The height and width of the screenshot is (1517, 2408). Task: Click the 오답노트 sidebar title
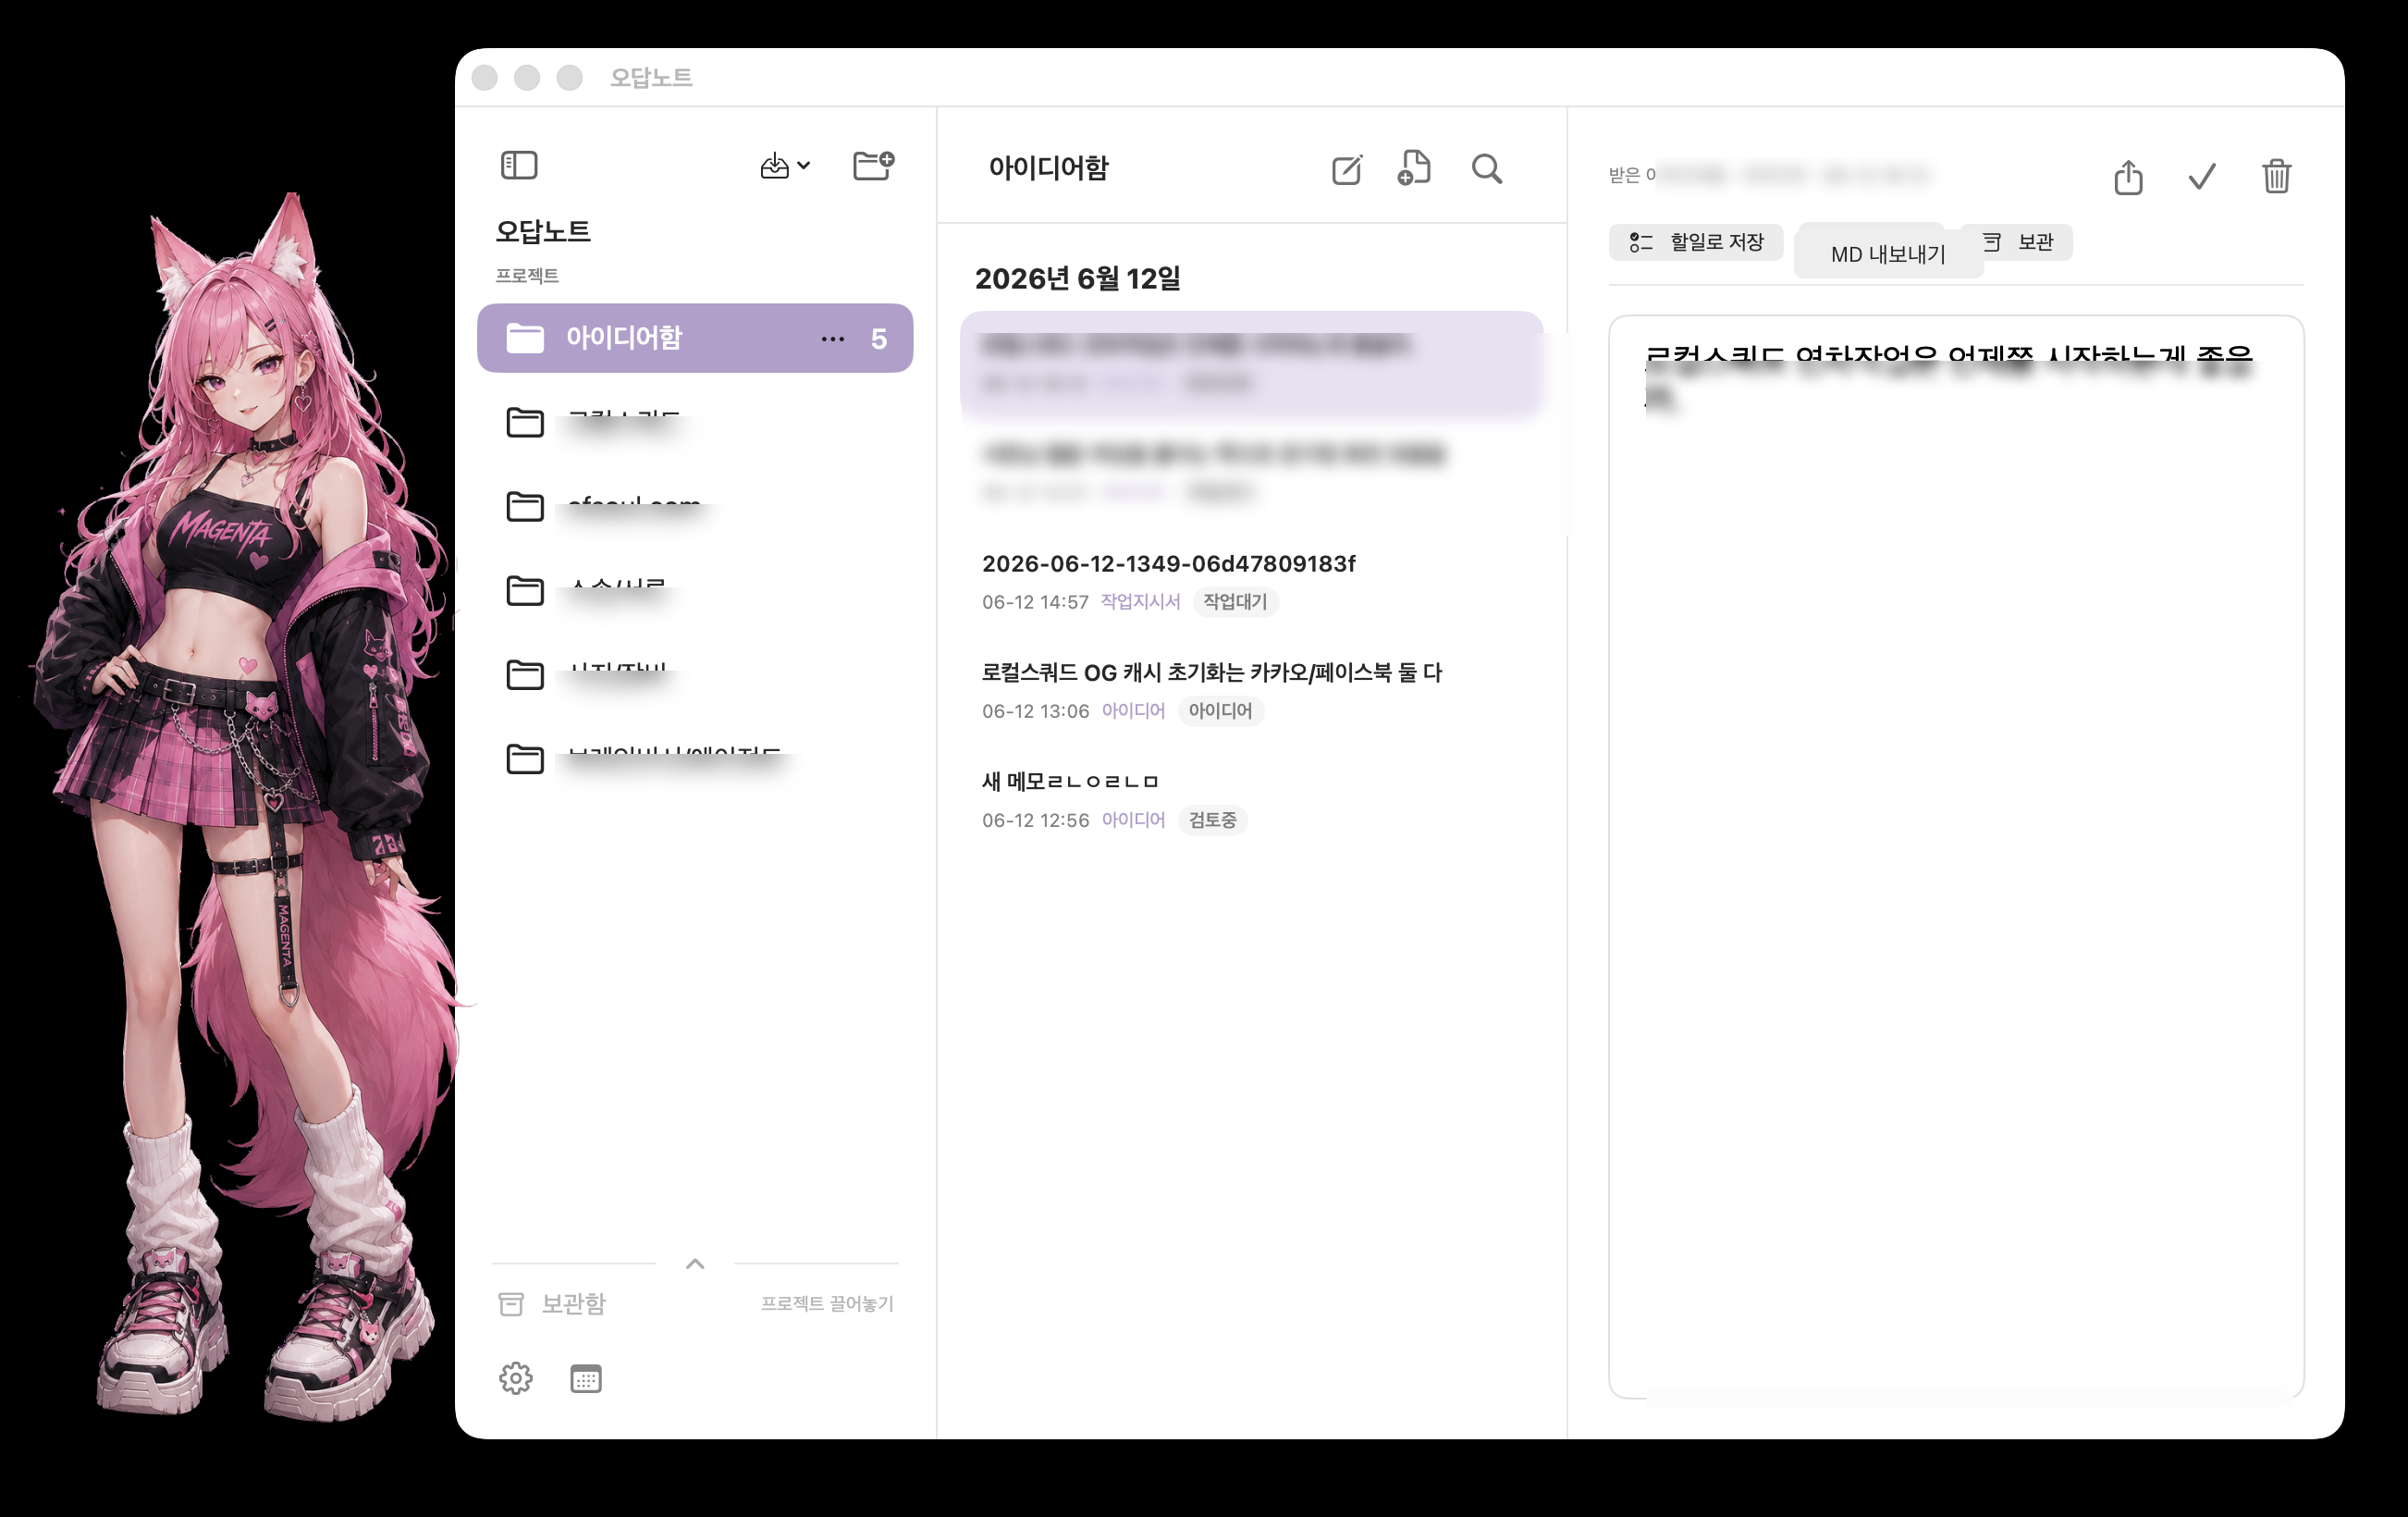pos(543,231)
